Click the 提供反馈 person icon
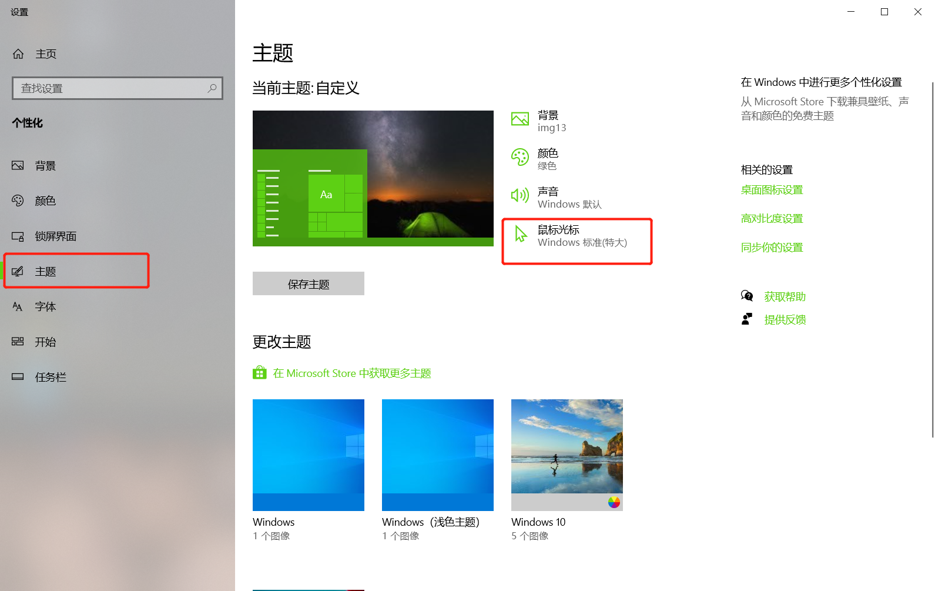This screenshot has width=935, height=591. point(747,319)
